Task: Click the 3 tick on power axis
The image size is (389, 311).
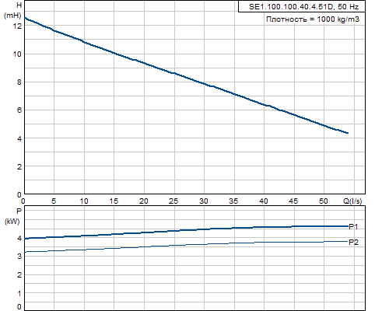Action: tap(19, 257)
